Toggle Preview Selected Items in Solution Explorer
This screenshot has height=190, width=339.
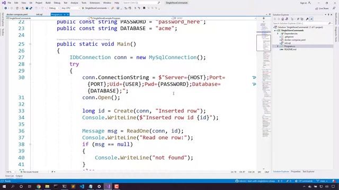click(311, 19)
